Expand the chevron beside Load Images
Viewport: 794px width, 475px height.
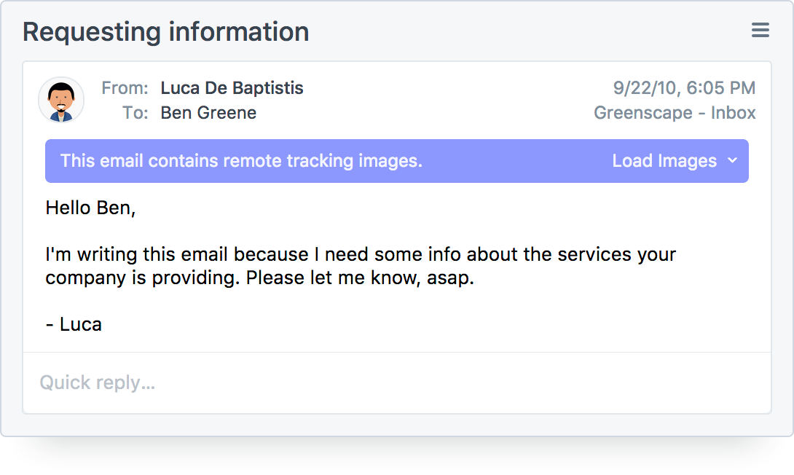pos(733,161)
